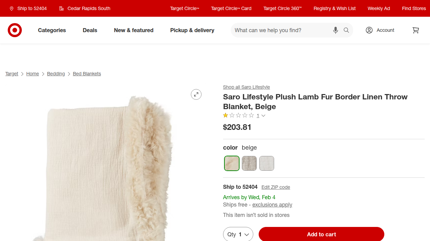The image size is (430, 241).
Task: Open the Pickup & delivery menu
Action: 192,30
